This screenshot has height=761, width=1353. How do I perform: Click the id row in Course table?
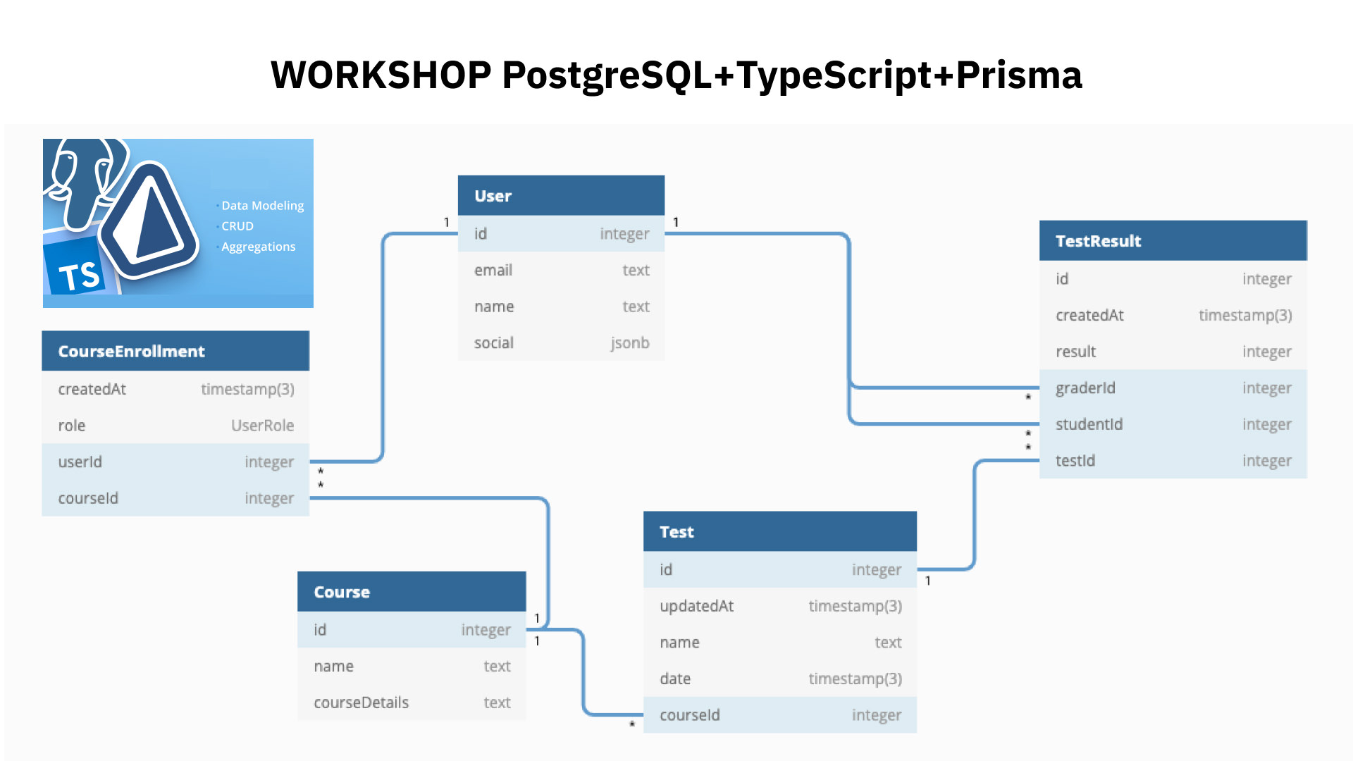click(412, 630)
